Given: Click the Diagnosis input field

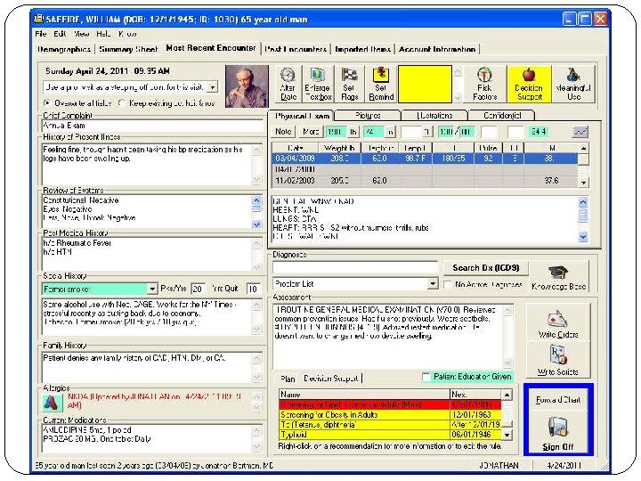Looking at the screenshot, I should click(354, 267).
